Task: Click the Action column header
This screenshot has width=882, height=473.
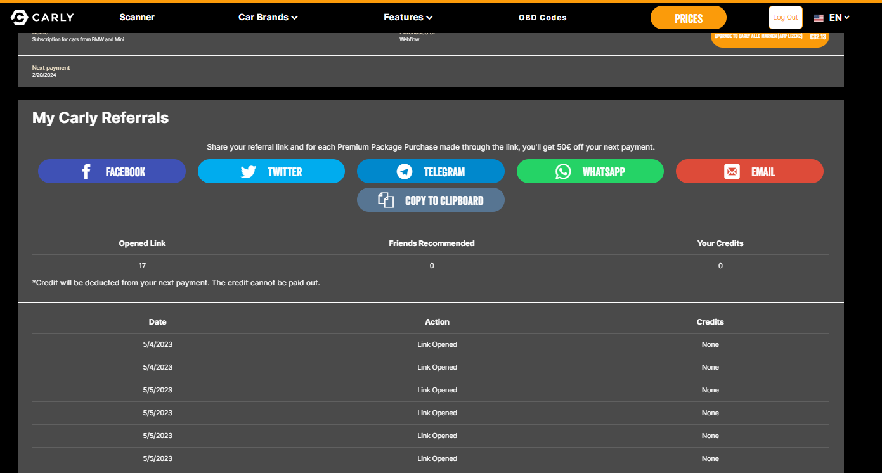Action: coord(438,322)
